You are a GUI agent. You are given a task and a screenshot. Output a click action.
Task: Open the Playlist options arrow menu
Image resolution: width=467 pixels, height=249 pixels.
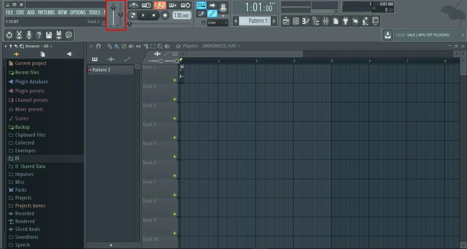click(91, 46)
